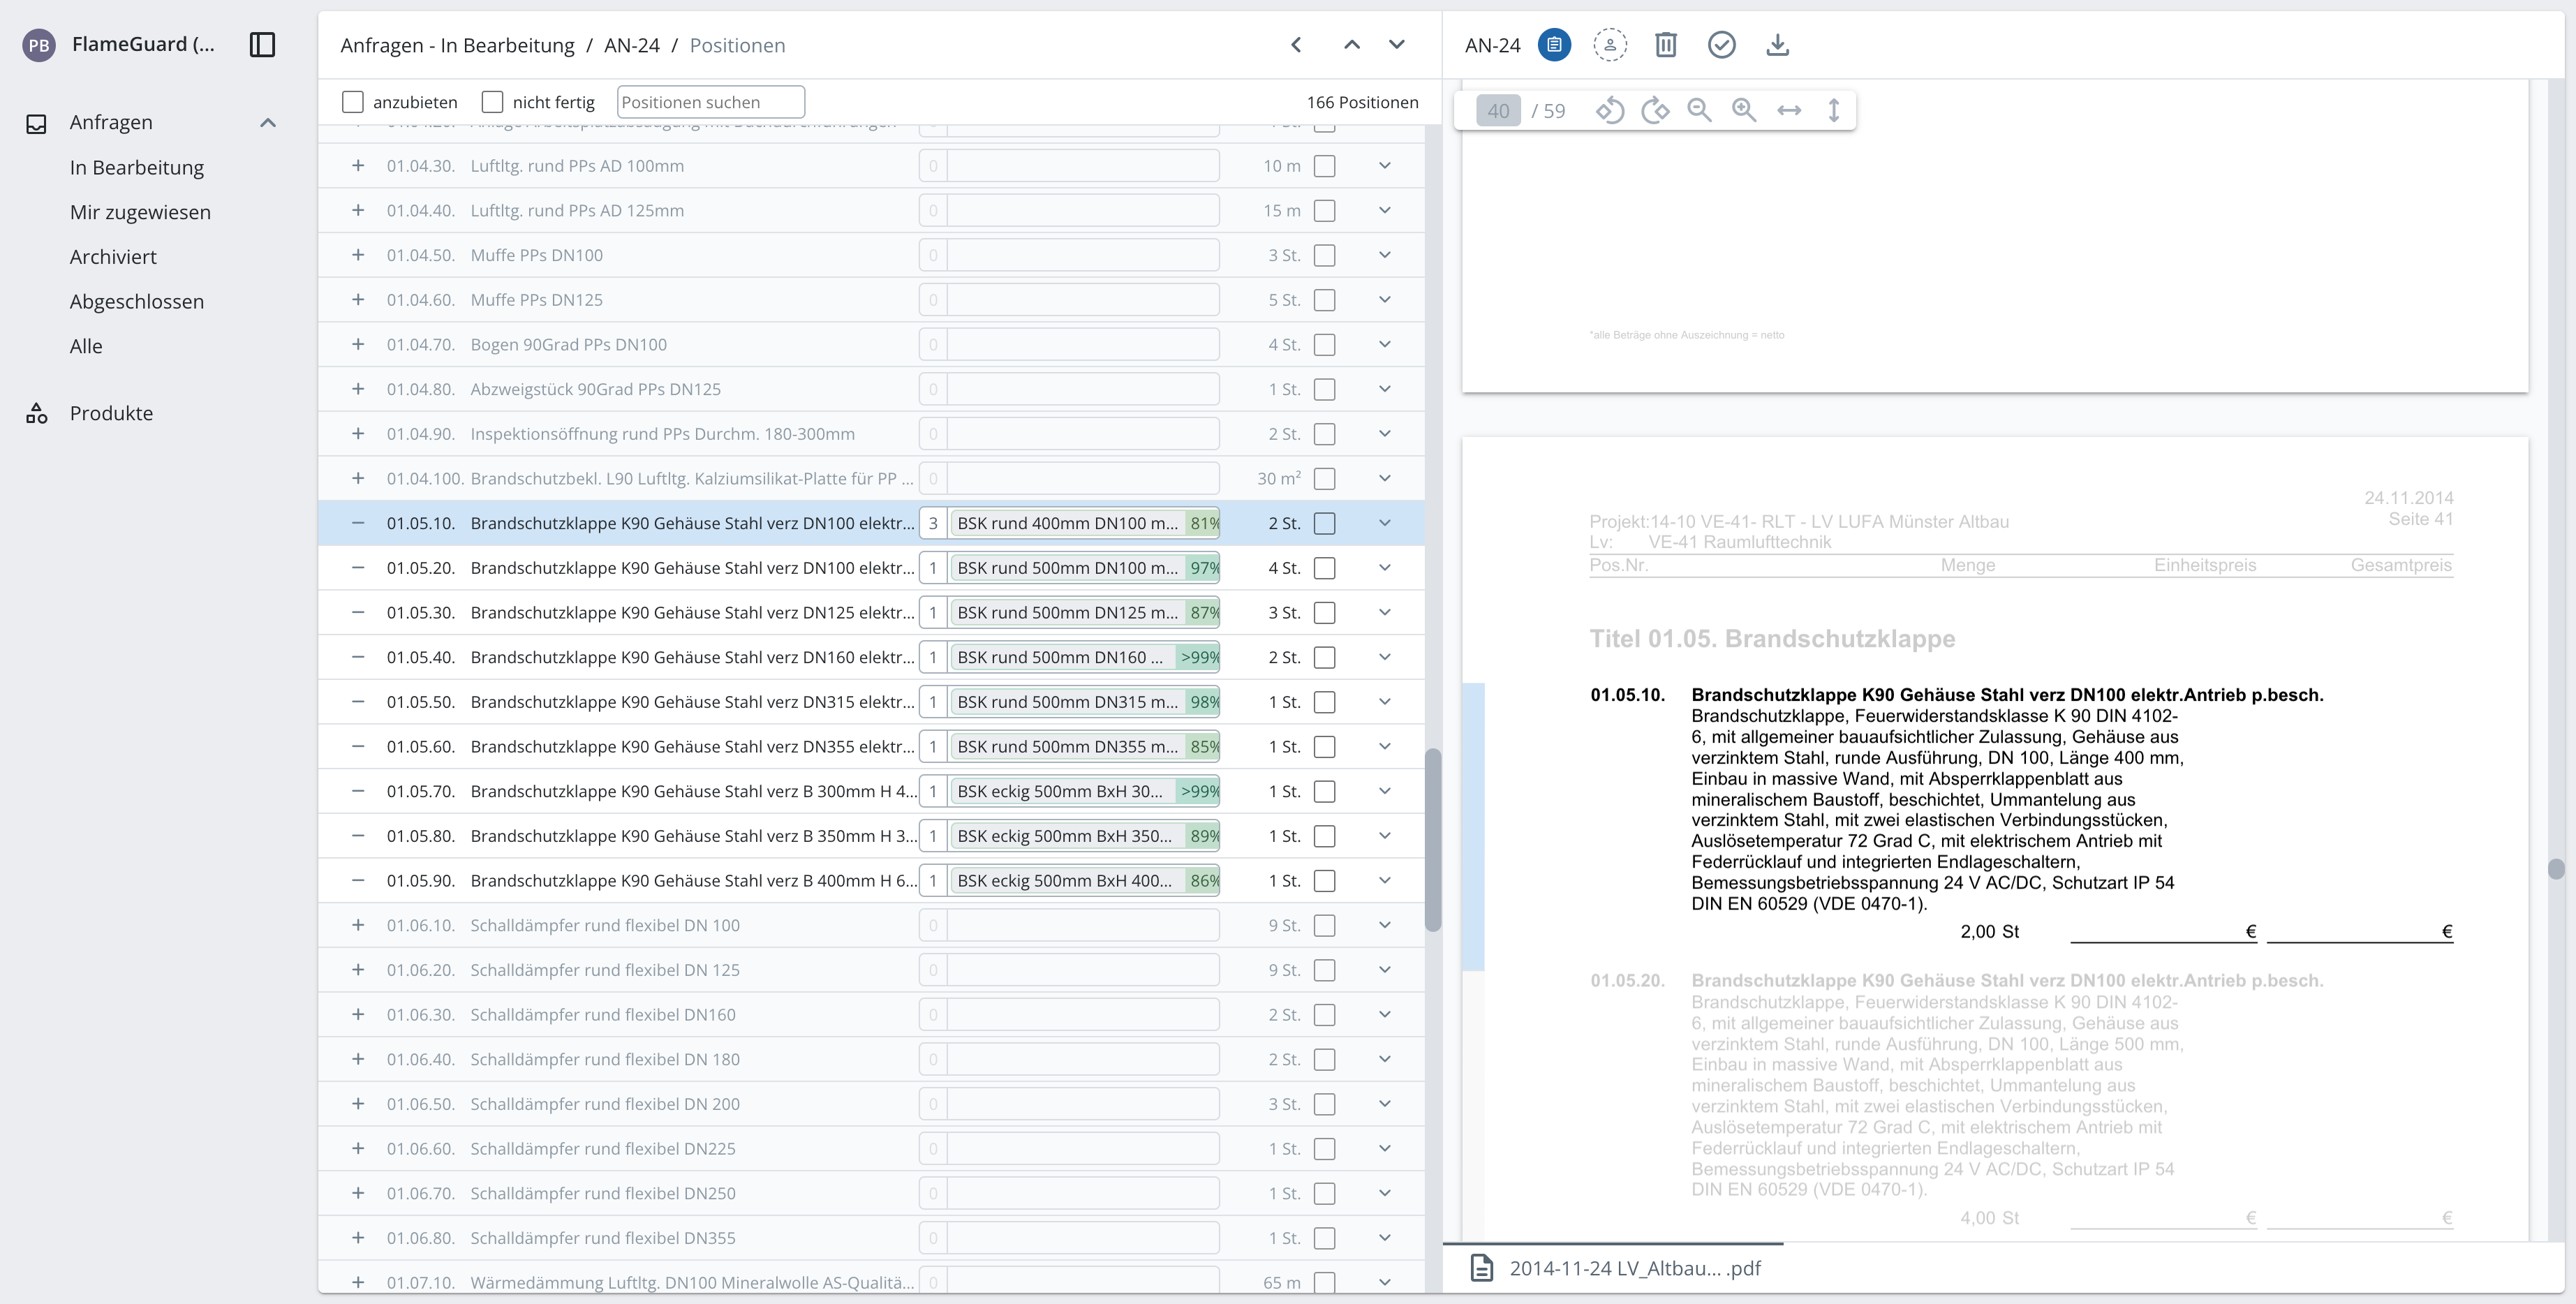Click the Produkte shapes icon

37,413
